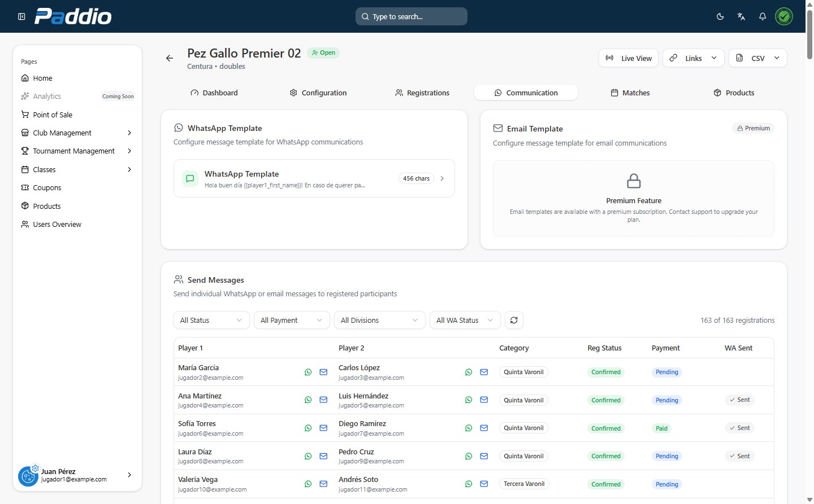Switch to dark mode moon icon
Image resolution: width=814 pixels, height=504 pixels.
720,16
